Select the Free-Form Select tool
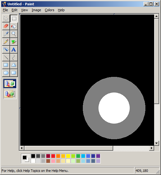This screenshot has width=161, height=175. tap(6, 18)
